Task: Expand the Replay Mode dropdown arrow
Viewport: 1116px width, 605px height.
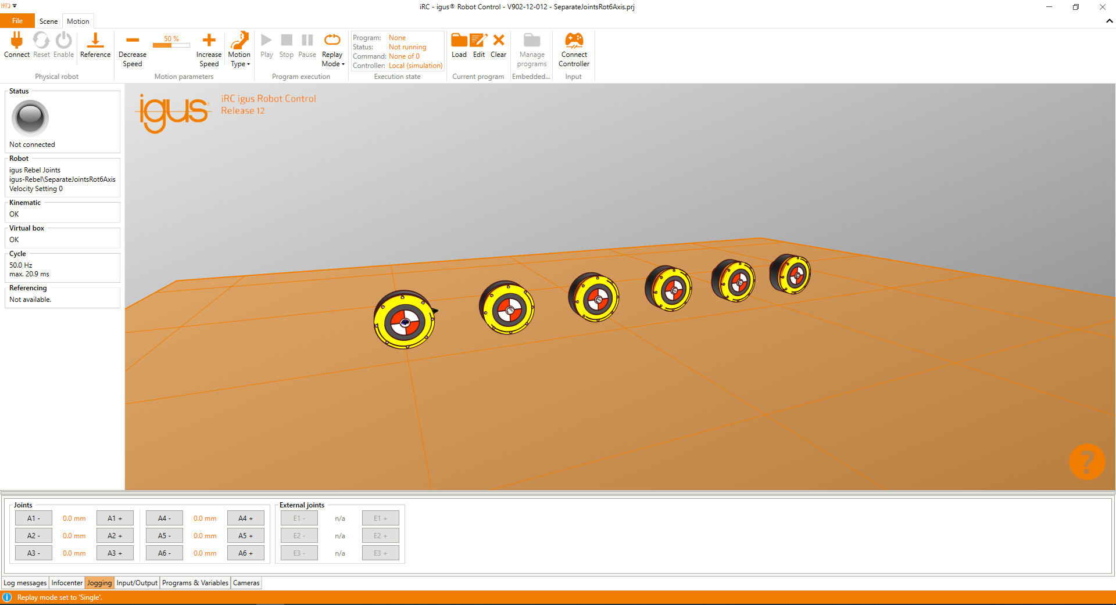Action: [342, 64]
